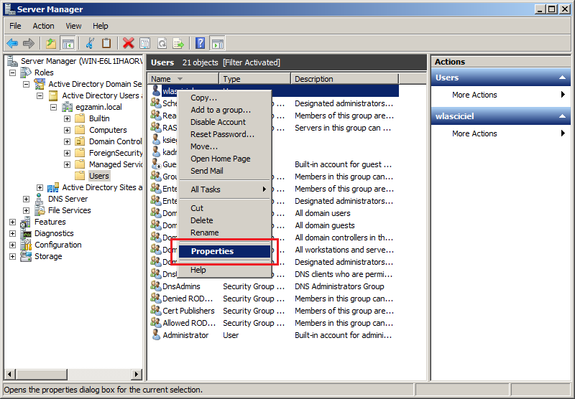Click the Cut scissors toolbar icon

coord(90,44)
